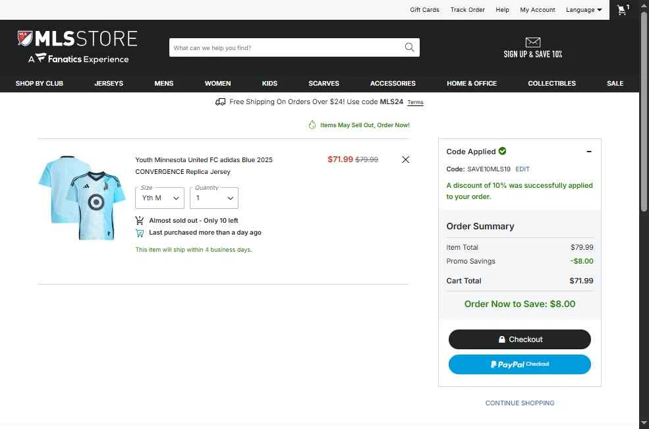
Task: Pay with PayPal Checkout button
Action: pos(520,364)
